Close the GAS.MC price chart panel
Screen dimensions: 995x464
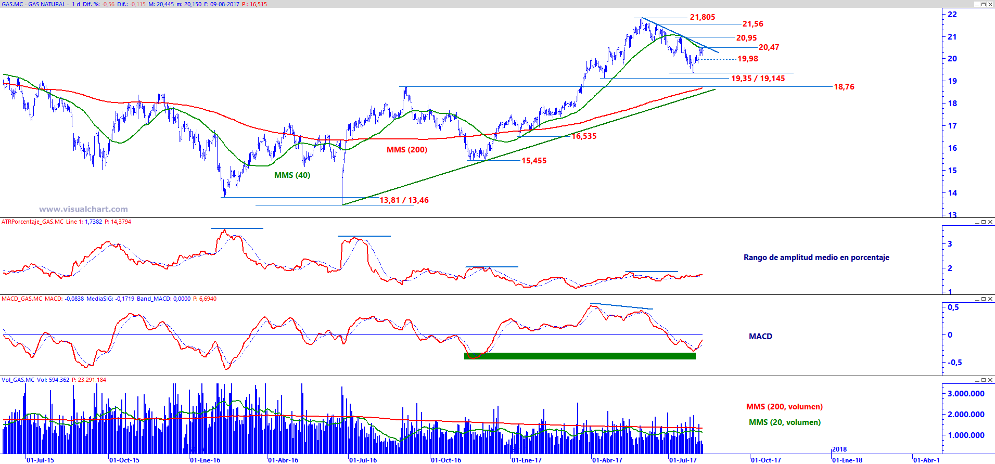click(990, 4)
